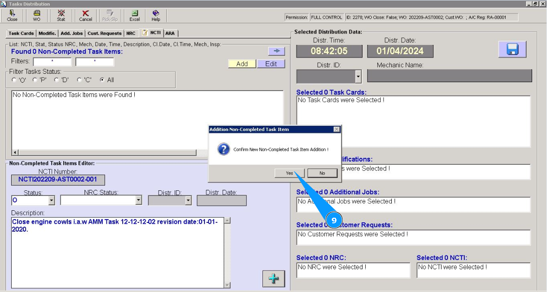Click the Edit button
547x292 pixels.
[271, 64]
